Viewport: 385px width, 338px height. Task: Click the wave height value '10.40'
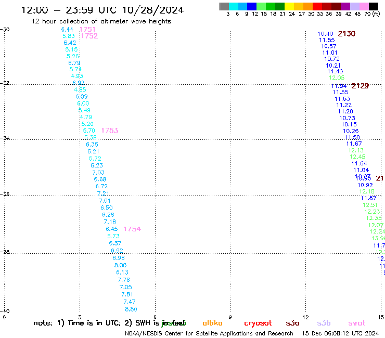point(326,34)
